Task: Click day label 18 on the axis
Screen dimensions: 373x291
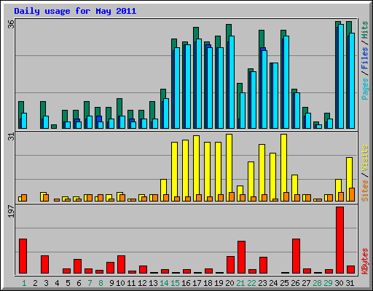Action: [208, 283]
